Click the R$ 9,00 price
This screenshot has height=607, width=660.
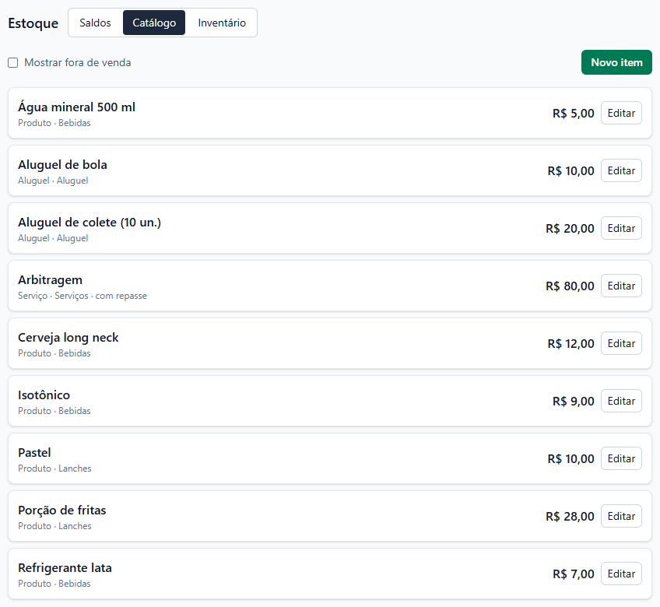pyautogui.click(x=574, y=401)
